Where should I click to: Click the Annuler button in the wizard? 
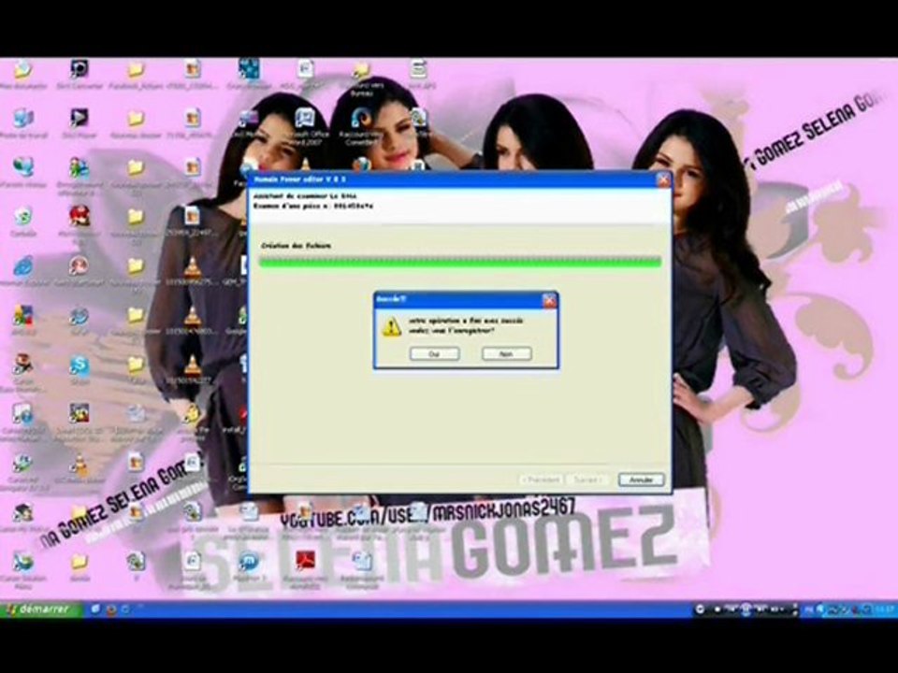tap(641, 480)
